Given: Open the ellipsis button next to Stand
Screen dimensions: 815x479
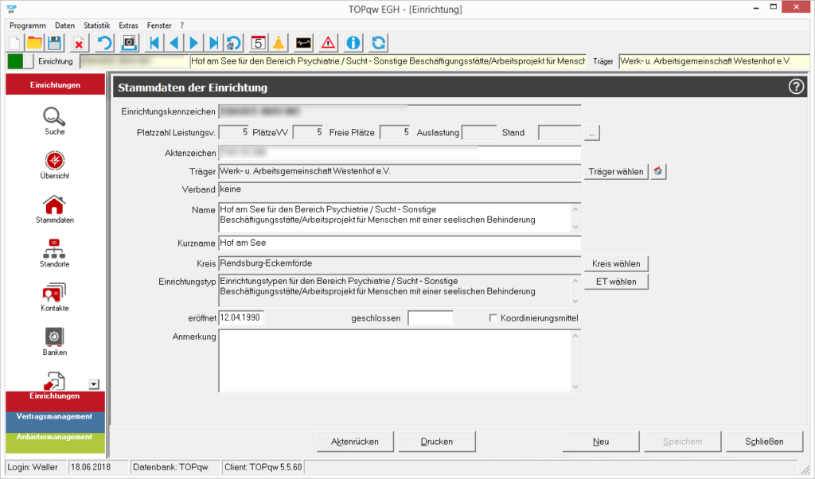Looking at the screenshot, I should [x=591, y=133].
